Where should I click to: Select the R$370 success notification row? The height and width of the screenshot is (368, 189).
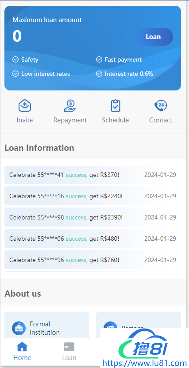(x=93, y=175)
